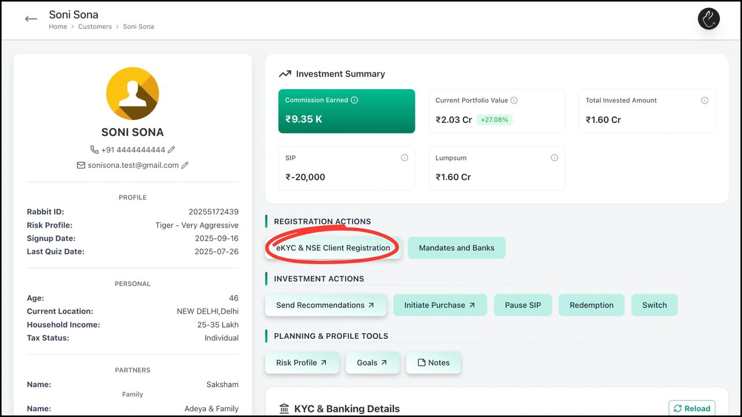Select the Redemption action

tap(591, 305)
